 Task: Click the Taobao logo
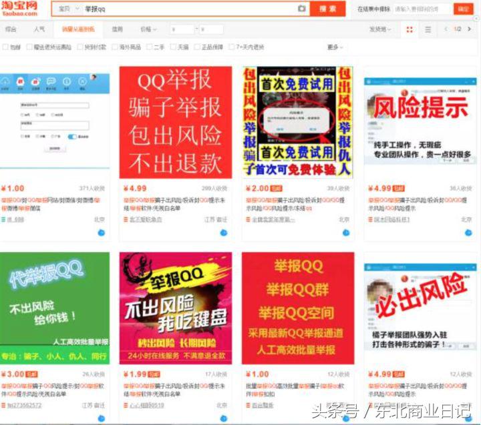[x=19, y=9]
